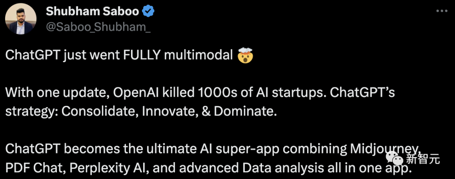Click the word Midjourney
This screenshot has width=455, height=179.
tap(383, 148)
